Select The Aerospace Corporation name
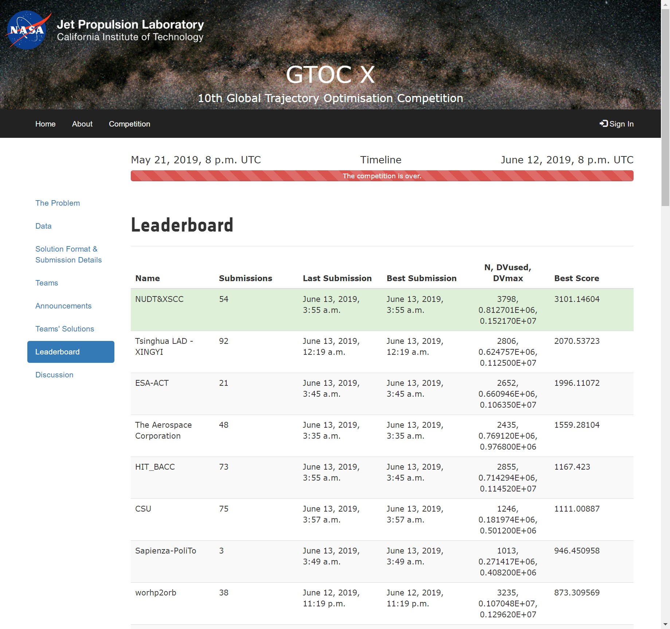Viewport: 670px width, 629px height. (x=164, y=430)
